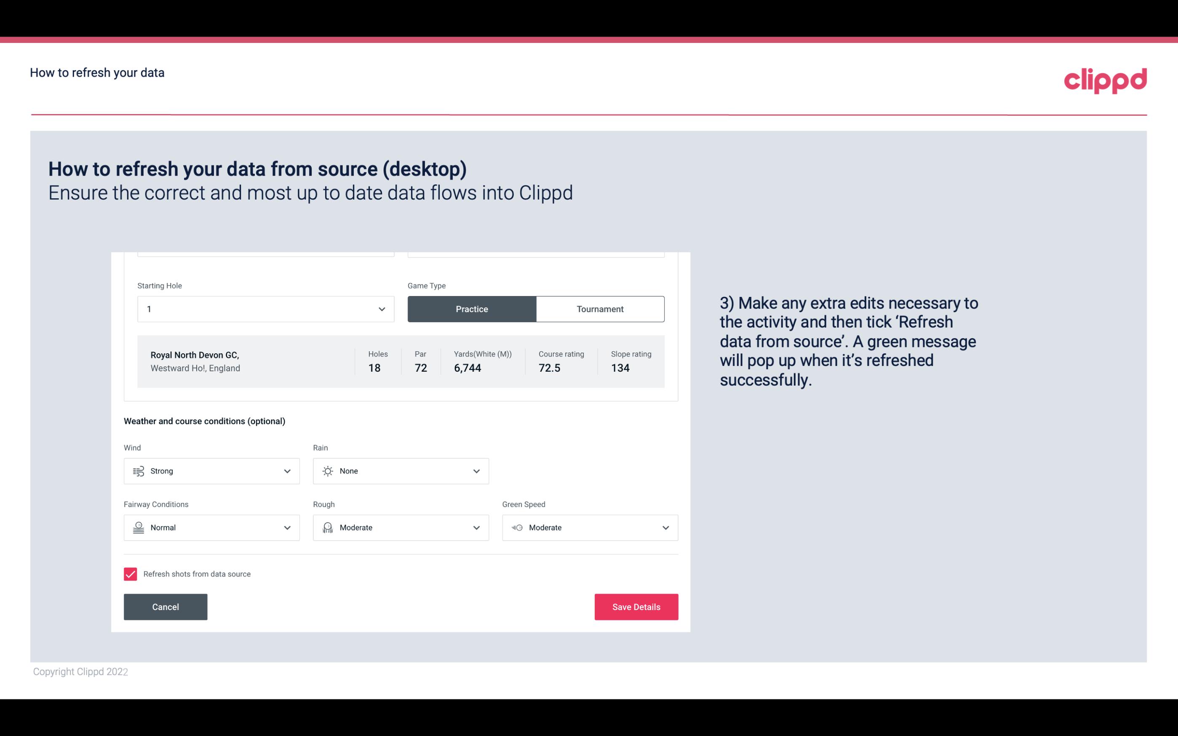Expand the Green Speed dropdown
The image size is (1178, 736).
point(666,528)
